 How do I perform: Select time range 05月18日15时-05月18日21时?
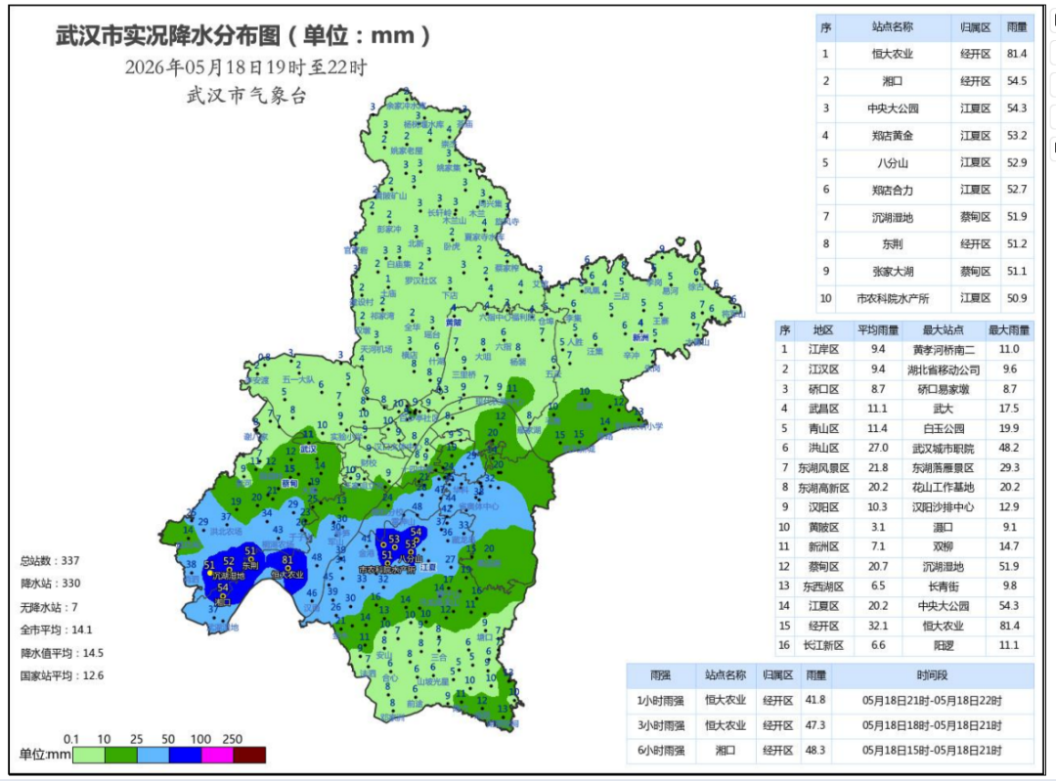pyautogui.click(x=932, y=751)
